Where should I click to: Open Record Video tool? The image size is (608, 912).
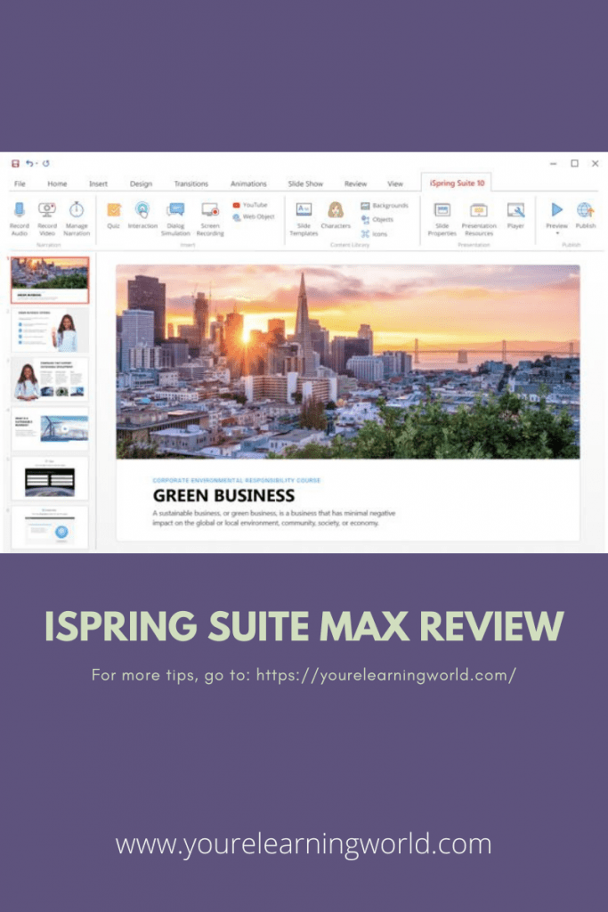click(x=47, y=218)
